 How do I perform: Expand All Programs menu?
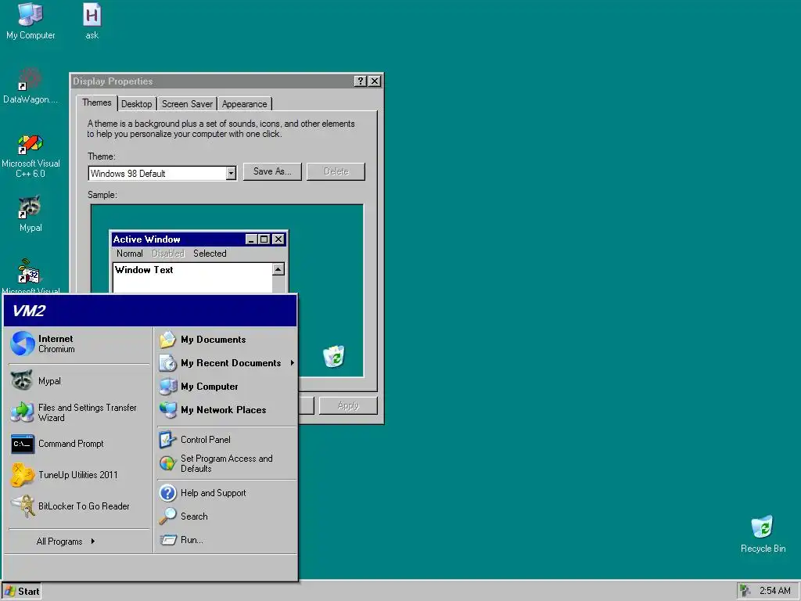[x=66, y=542]
